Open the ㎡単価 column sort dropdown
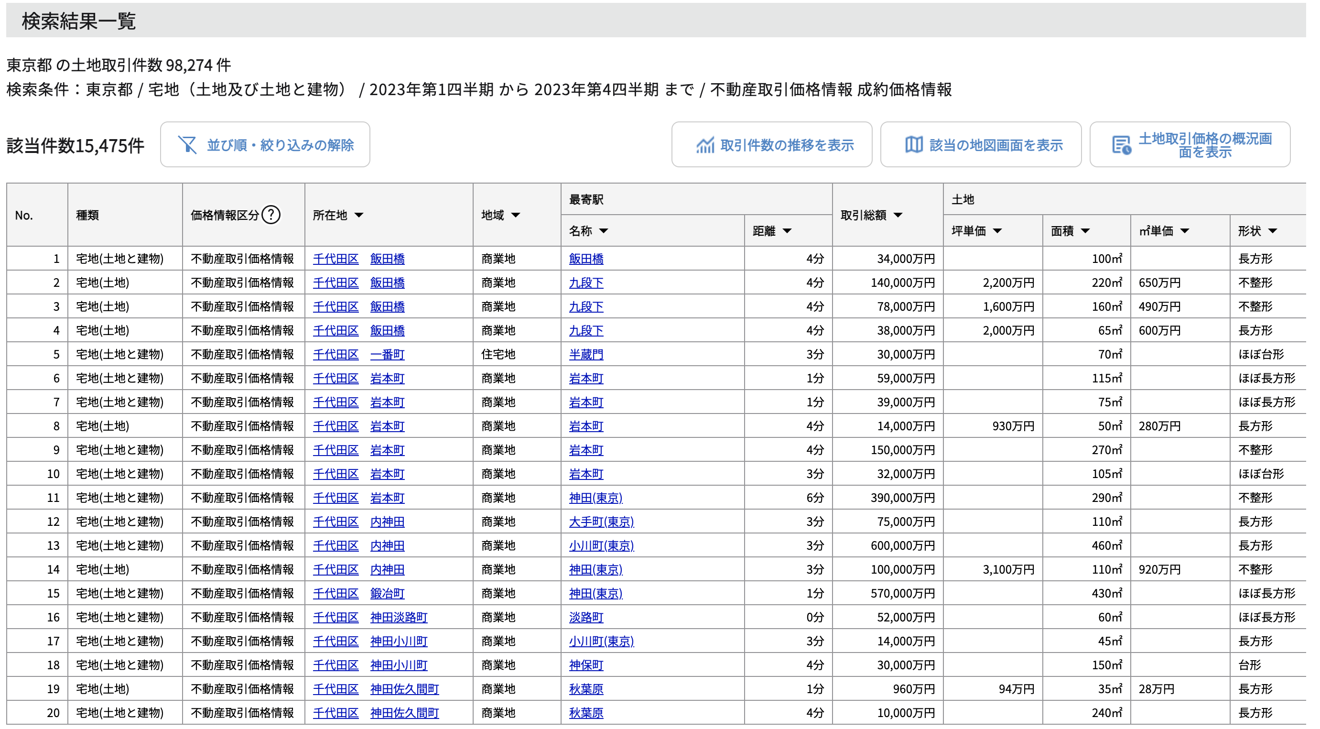 (x=1185, y=231)
